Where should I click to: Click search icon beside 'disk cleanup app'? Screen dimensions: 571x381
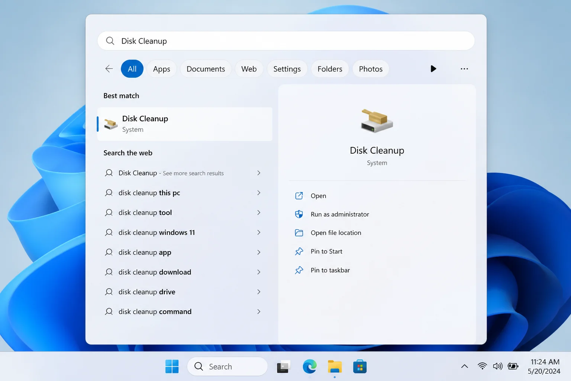tap(109, 252)
